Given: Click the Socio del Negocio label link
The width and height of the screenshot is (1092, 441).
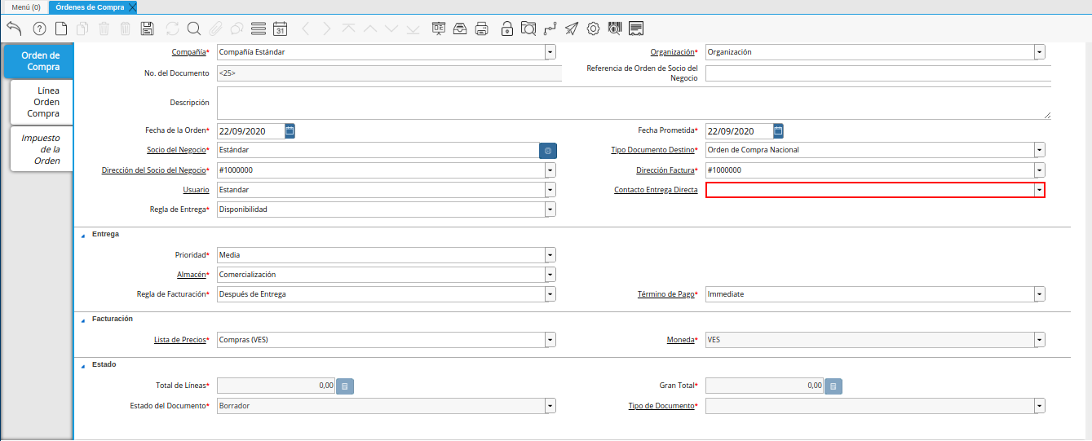Looking at the screenshot, I should (176, 150).
